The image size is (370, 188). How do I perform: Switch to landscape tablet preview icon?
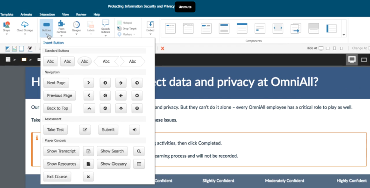[364, 60]
